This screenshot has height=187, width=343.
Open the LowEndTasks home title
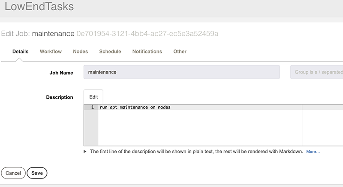coord(39,7)
